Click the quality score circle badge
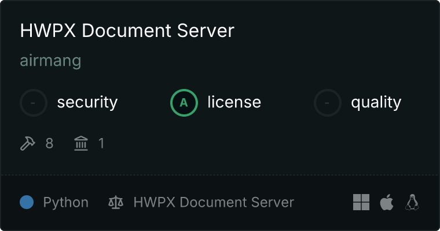The width and height of the screenshot is (440, 231). [x=328, y=103]
